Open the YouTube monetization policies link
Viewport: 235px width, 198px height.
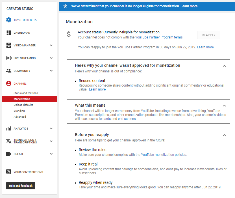(164, 155)
